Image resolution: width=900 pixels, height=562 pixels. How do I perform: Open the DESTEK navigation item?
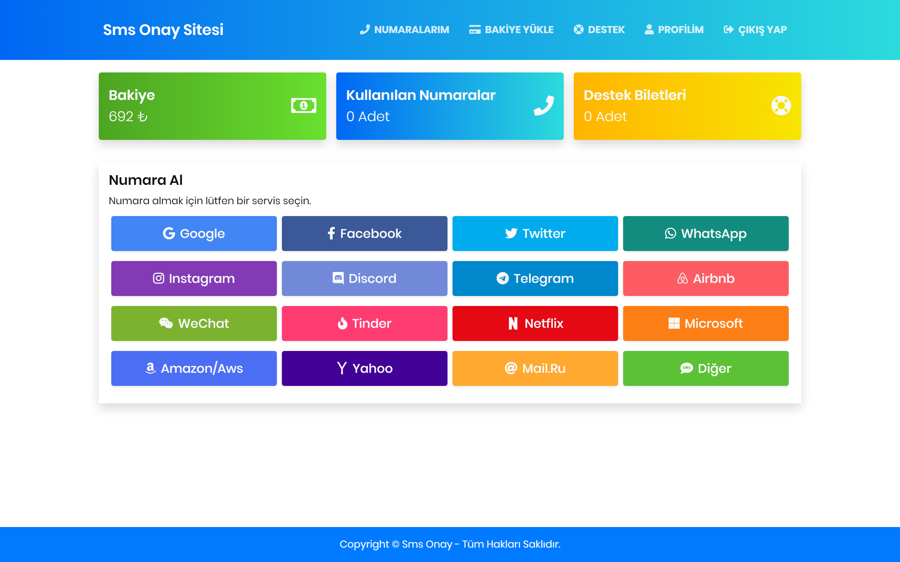599,30
